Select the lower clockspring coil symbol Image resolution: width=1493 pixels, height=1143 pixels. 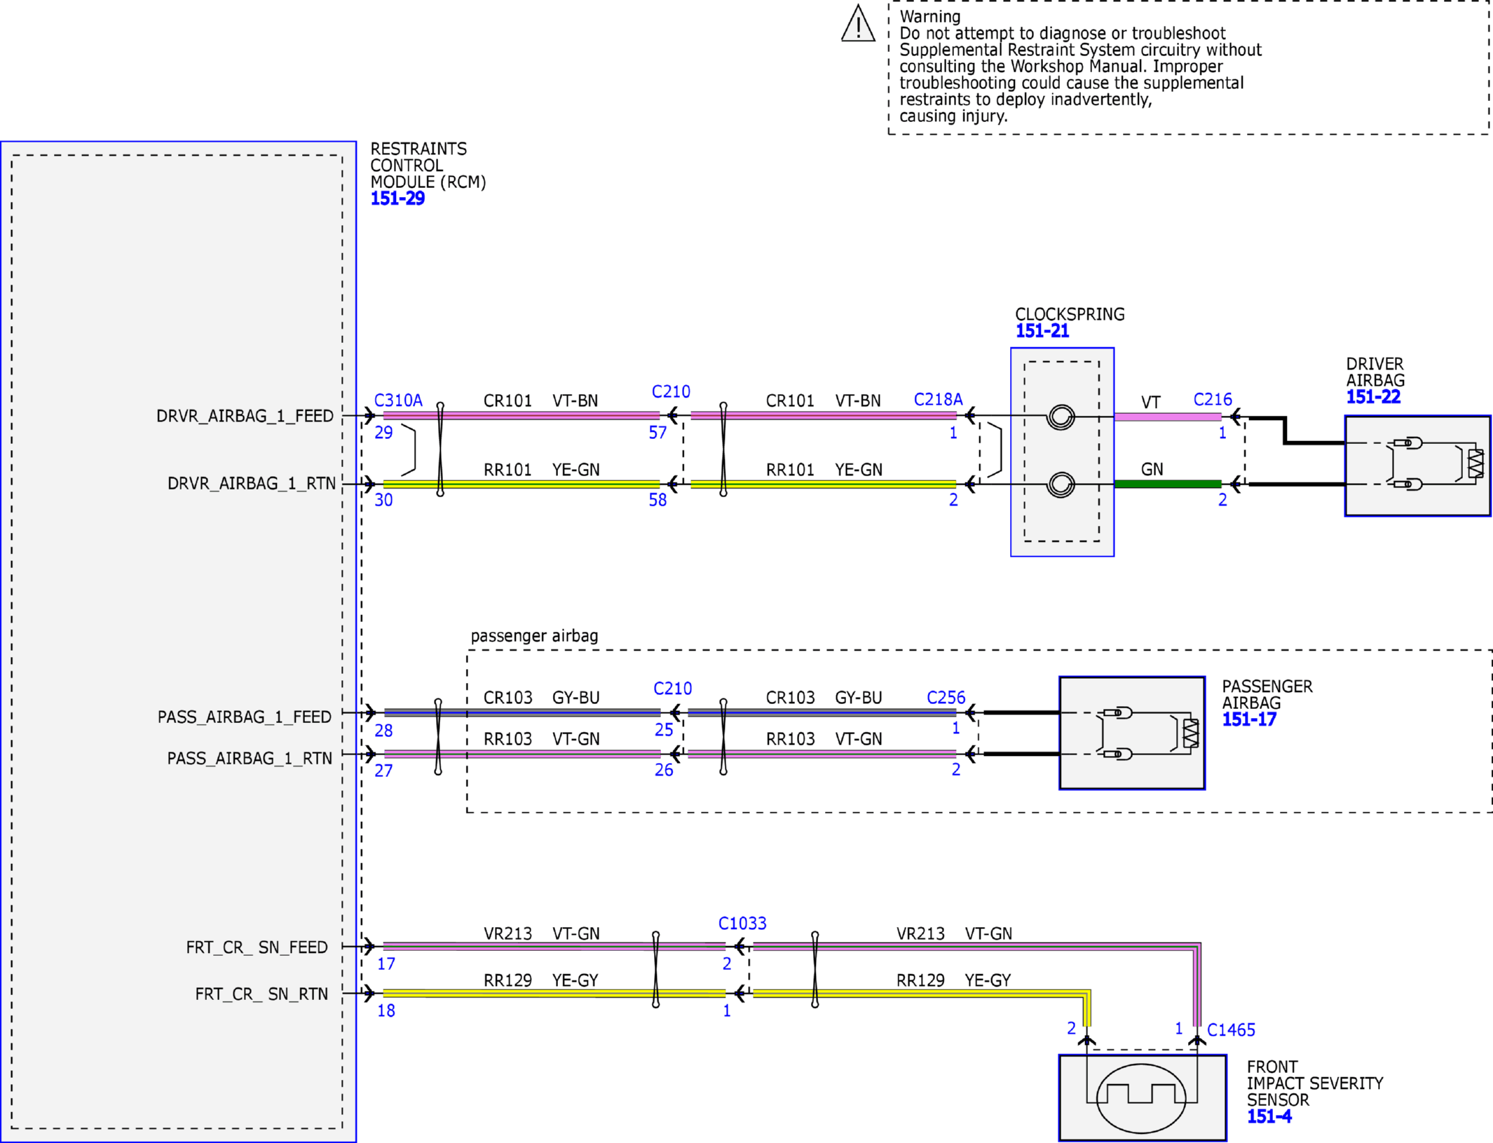click(1061, 485)
